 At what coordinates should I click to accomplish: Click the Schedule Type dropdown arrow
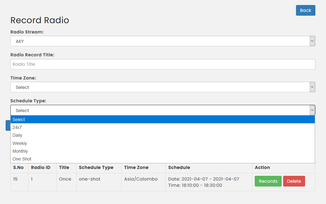click(312, 110)
